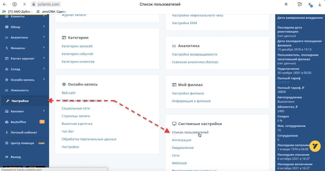Open the Визитная карточка link
The width and height of the screenshot is (325, 171).
tap(77, 124)
